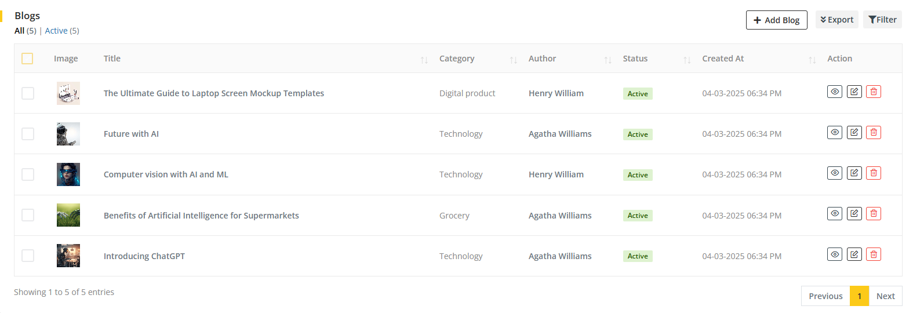This screenshot has height=313, width=913.
Task: View the Introducing ChatGPT blog
Action: 834,254
